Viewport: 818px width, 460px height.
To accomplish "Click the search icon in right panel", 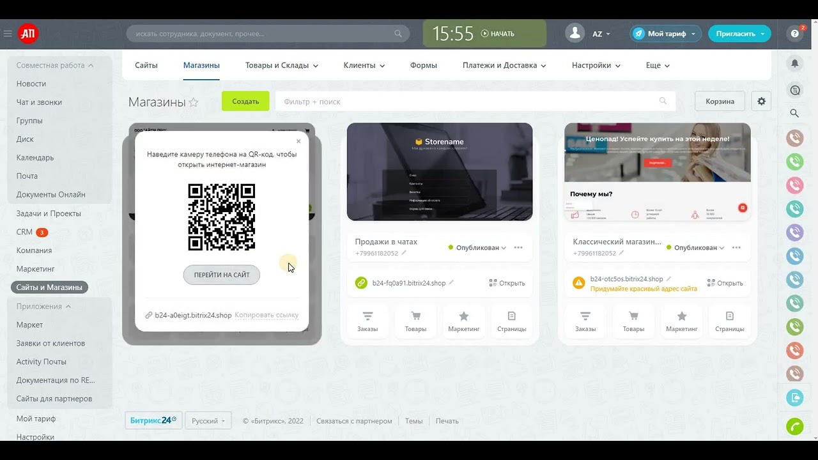I will click(x=795, y=113).
